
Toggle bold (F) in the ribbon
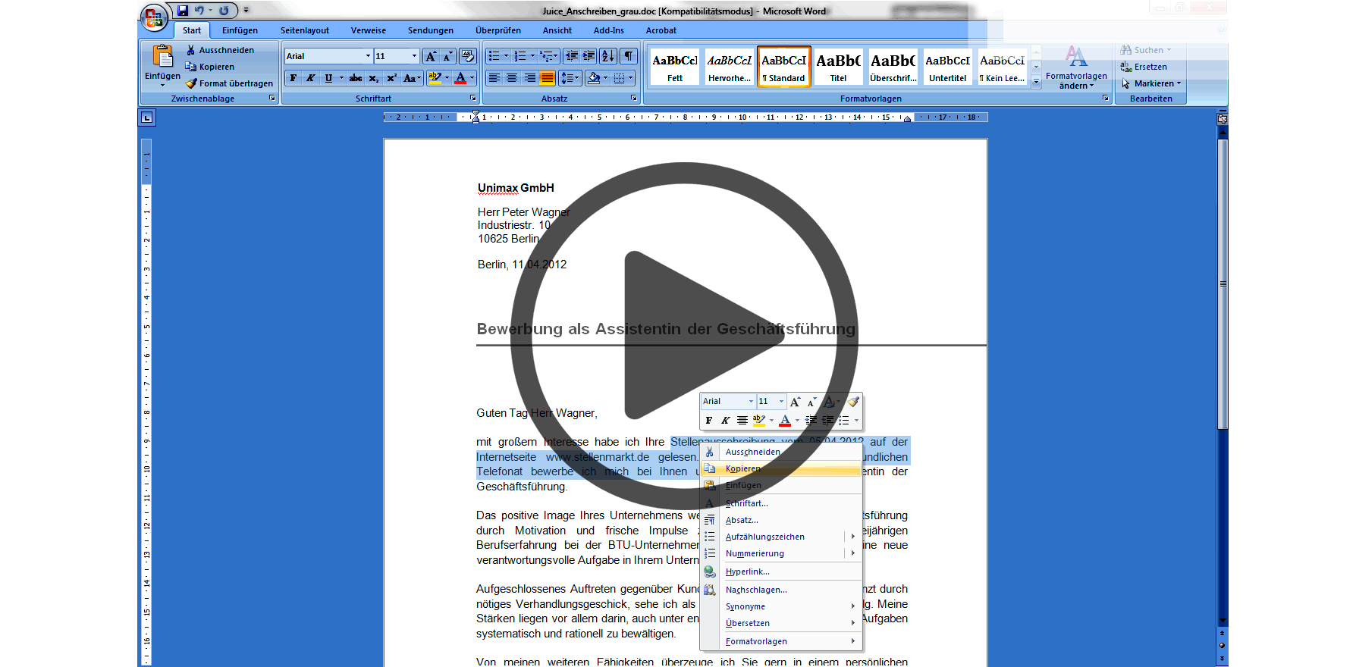(x=293, y=78)
